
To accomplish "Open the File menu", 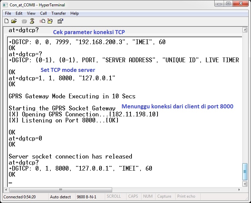I will tap(8, 13).
